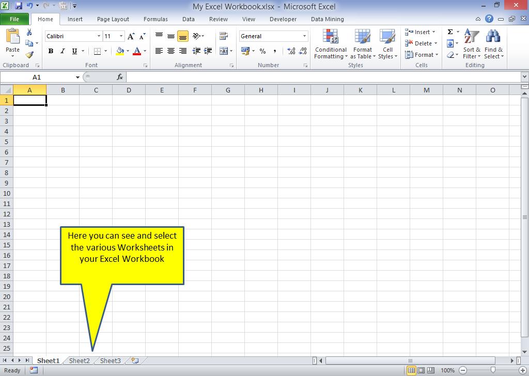Toggle Center text alignment

coord(171,51)
